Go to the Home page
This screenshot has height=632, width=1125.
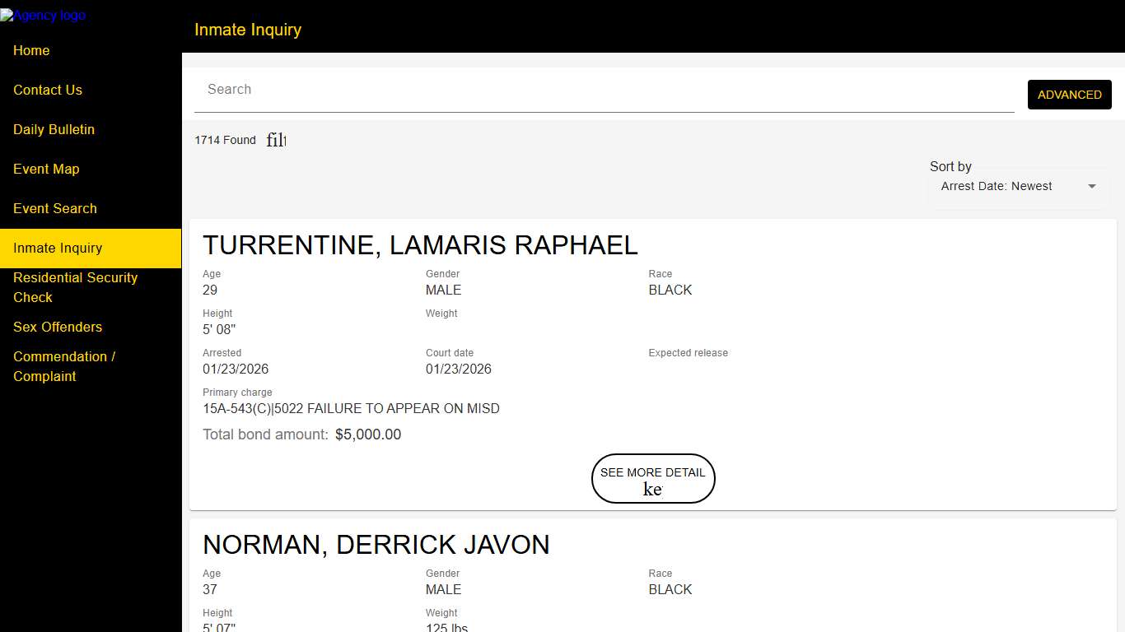31,51
